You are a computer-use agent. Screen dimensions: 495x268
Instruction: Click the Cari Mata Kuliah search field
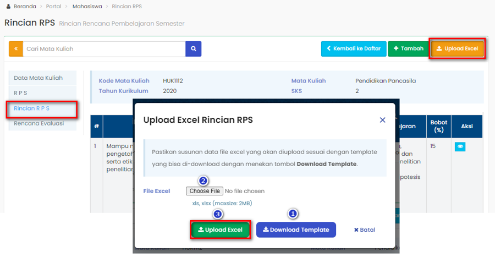pyautogui.click(x=105, y=48)
